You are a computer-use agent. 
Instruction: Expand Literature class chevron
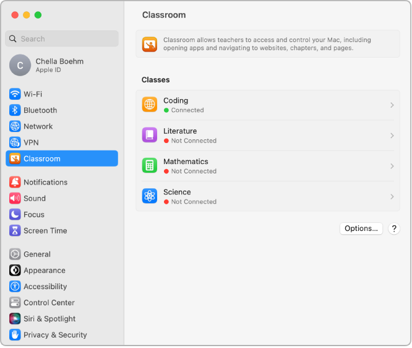(x=392, y=136)
